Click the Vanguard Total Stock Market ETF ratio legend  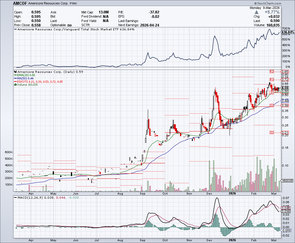[x=76, y=29]
